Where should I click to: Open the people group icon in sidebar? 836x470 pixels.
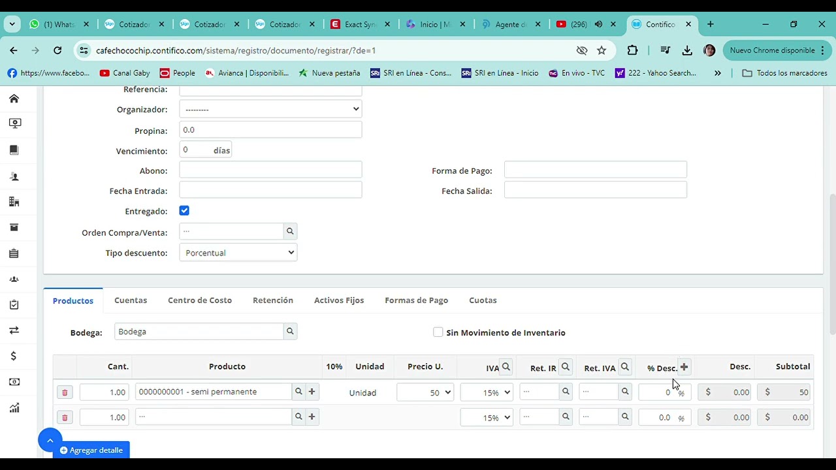coord(14,279)
